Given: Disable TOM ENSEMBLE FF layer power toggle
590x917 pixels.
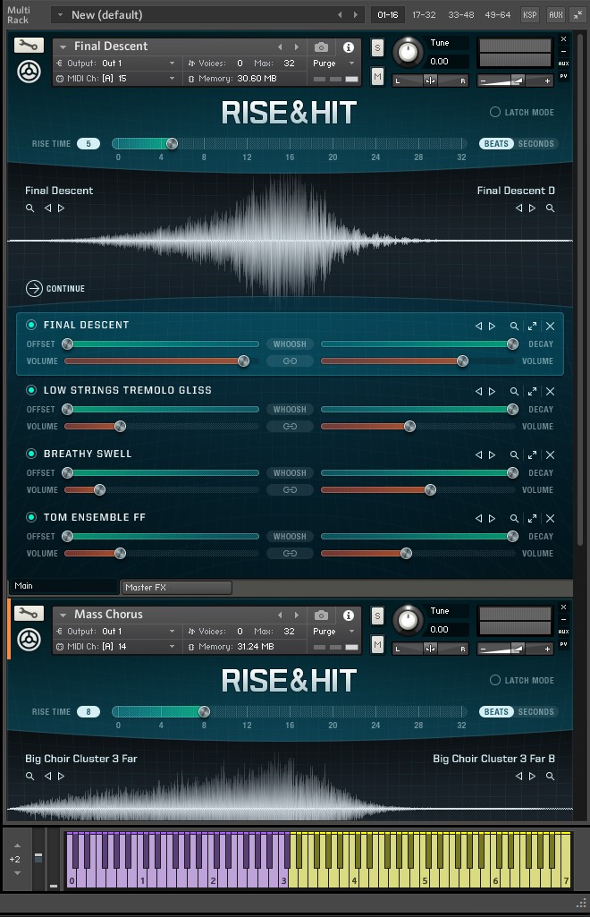Looking at the screenshot, I should [31, 516].
